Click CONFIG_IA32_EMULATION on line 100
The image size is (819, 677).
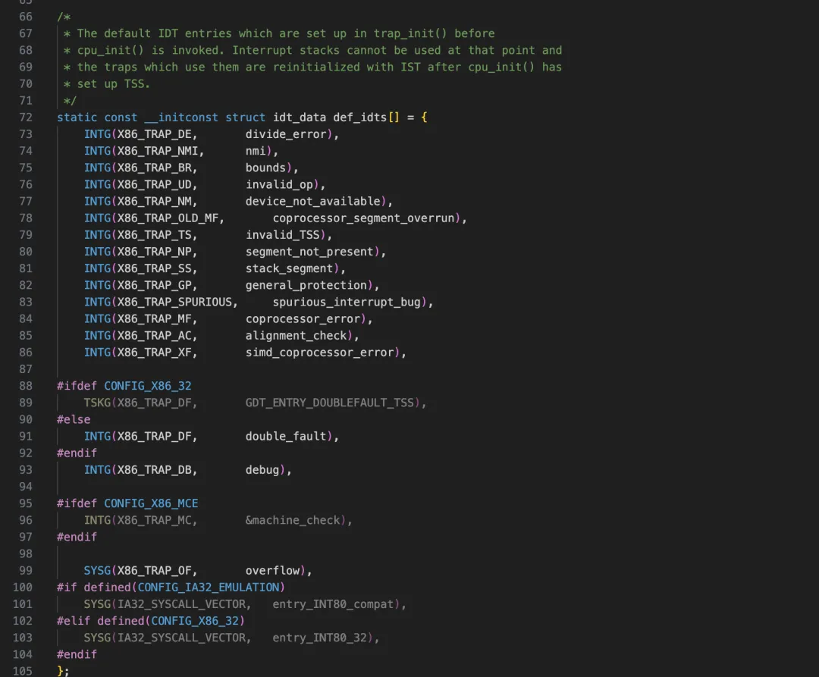pos(209,588)
